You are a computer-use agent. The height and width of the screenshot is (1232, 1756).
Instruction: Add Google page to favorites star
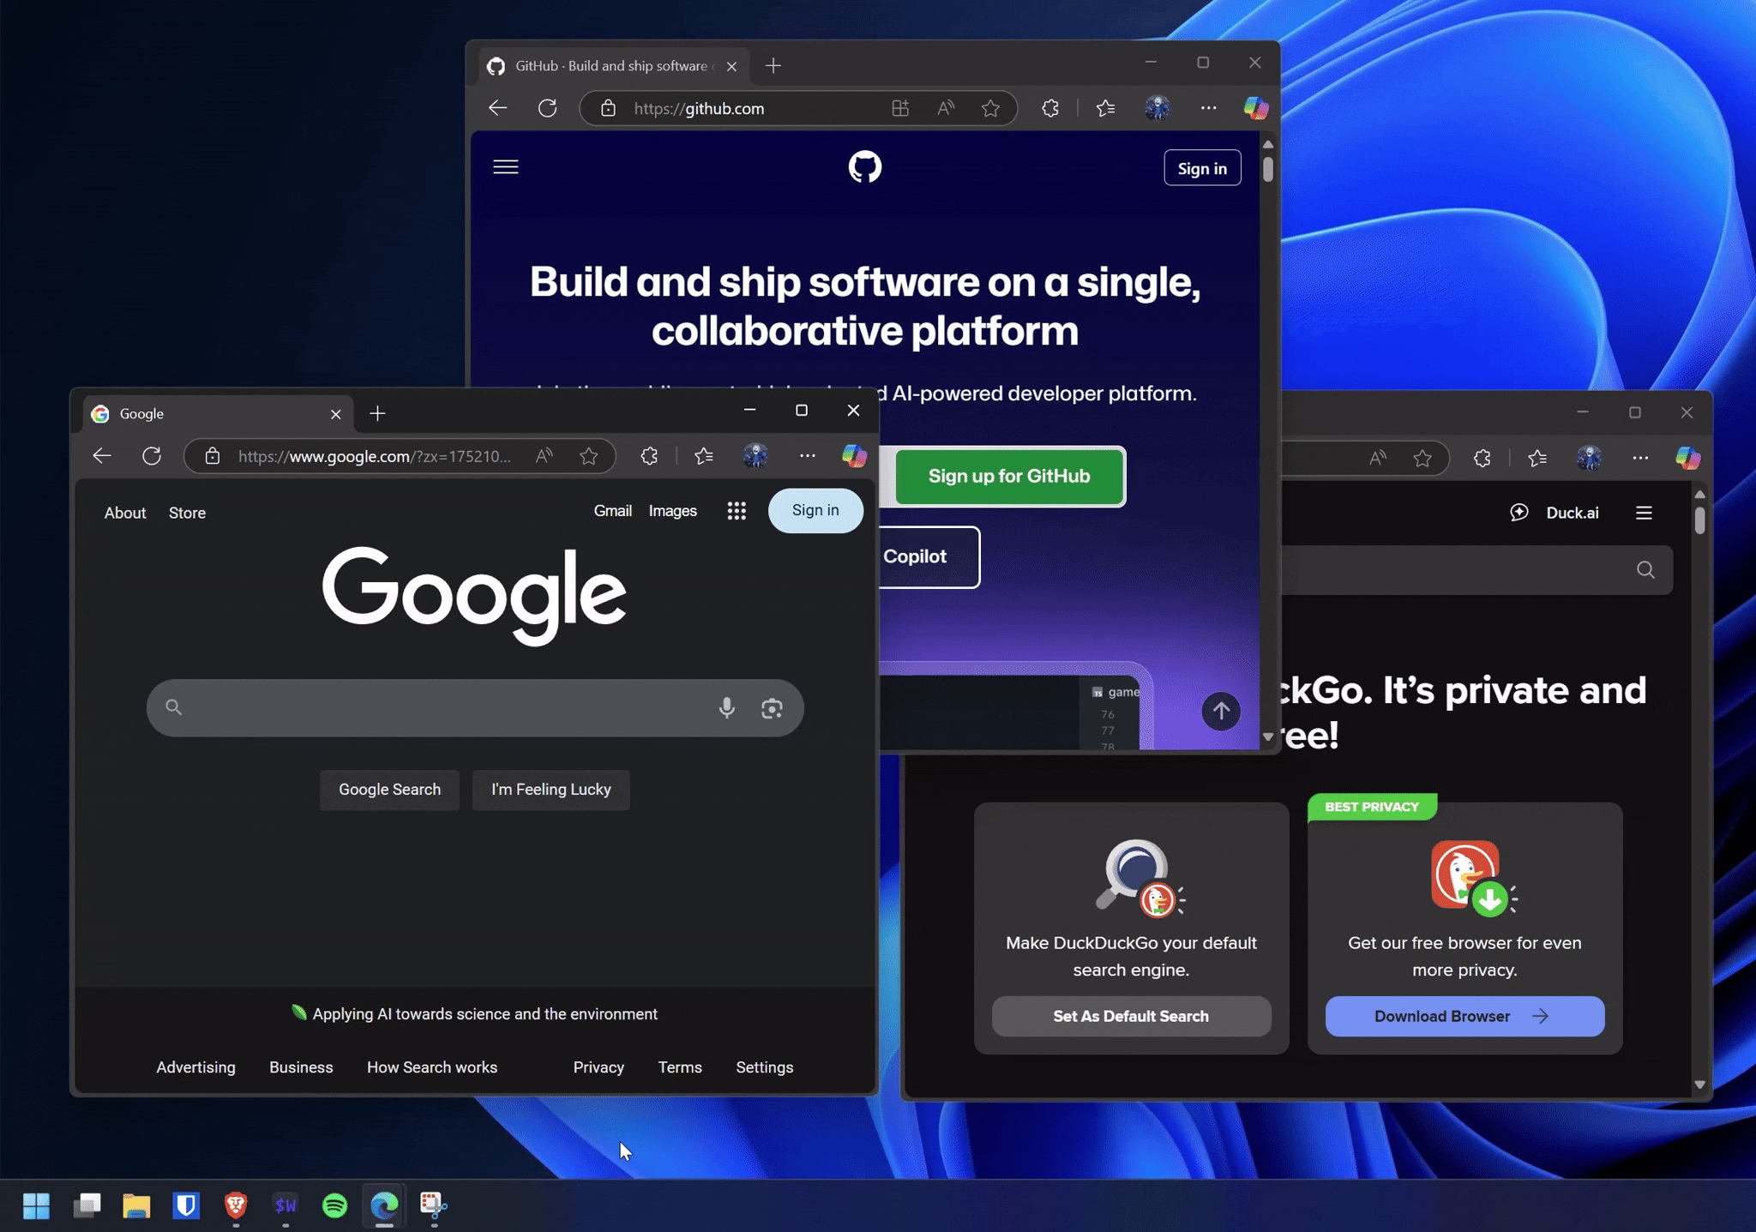(588, 456)
